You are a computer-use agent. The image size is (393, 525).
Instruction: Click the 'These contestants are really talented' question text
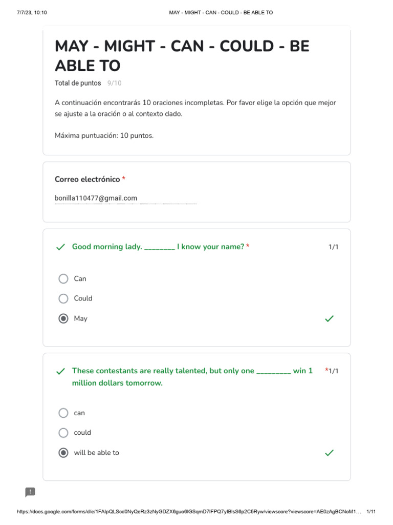pyautogui.click(x=192, y=377)
